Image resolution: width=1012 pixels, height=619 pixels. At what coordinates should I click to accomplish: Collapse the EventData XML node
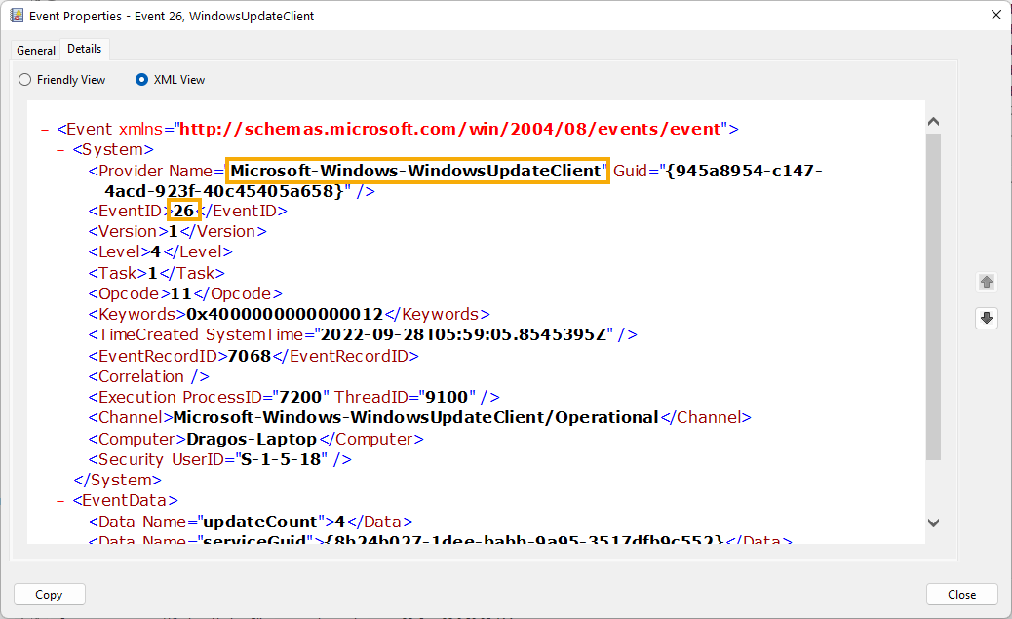tap(60, 501)
